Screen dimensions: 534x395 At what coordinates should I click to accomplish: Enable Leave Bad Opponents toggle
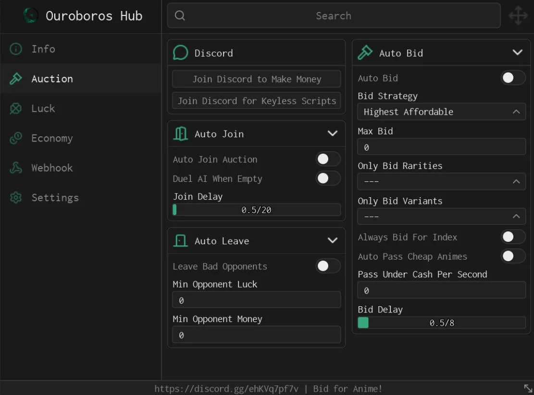pyautogui.click(x=328, y=266)
